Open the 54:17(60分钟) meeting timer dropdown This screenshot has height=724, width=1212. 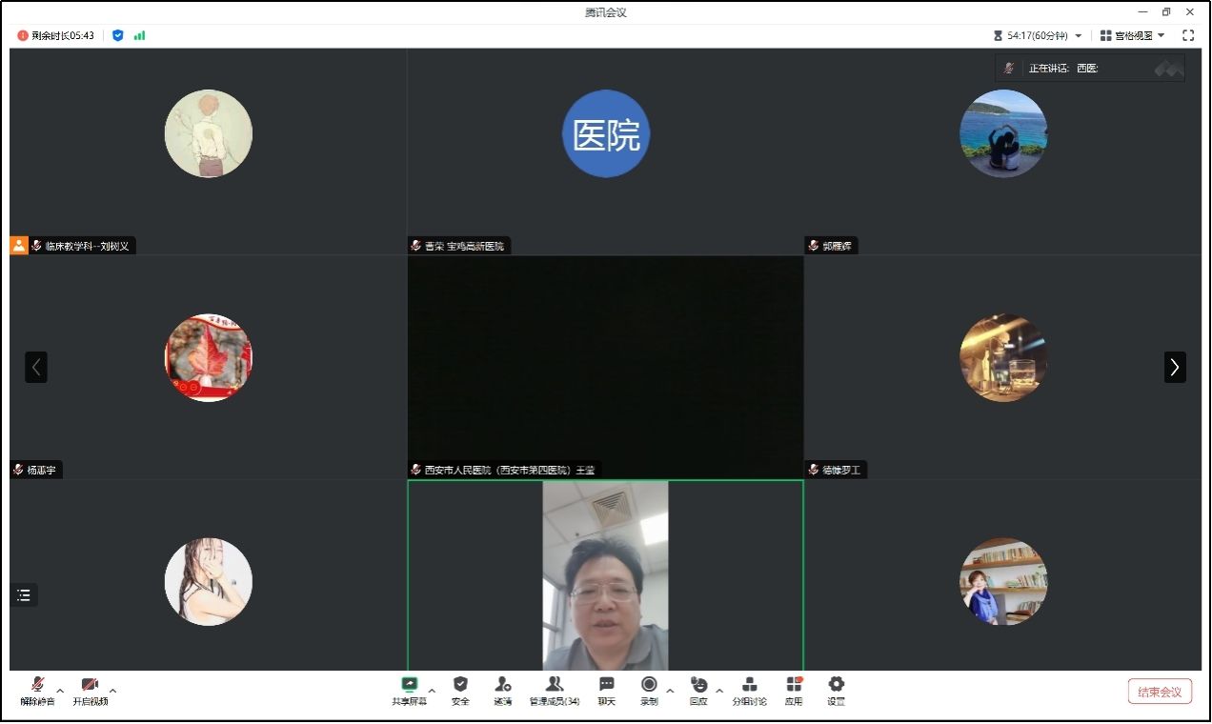(x=1038, y=35)
